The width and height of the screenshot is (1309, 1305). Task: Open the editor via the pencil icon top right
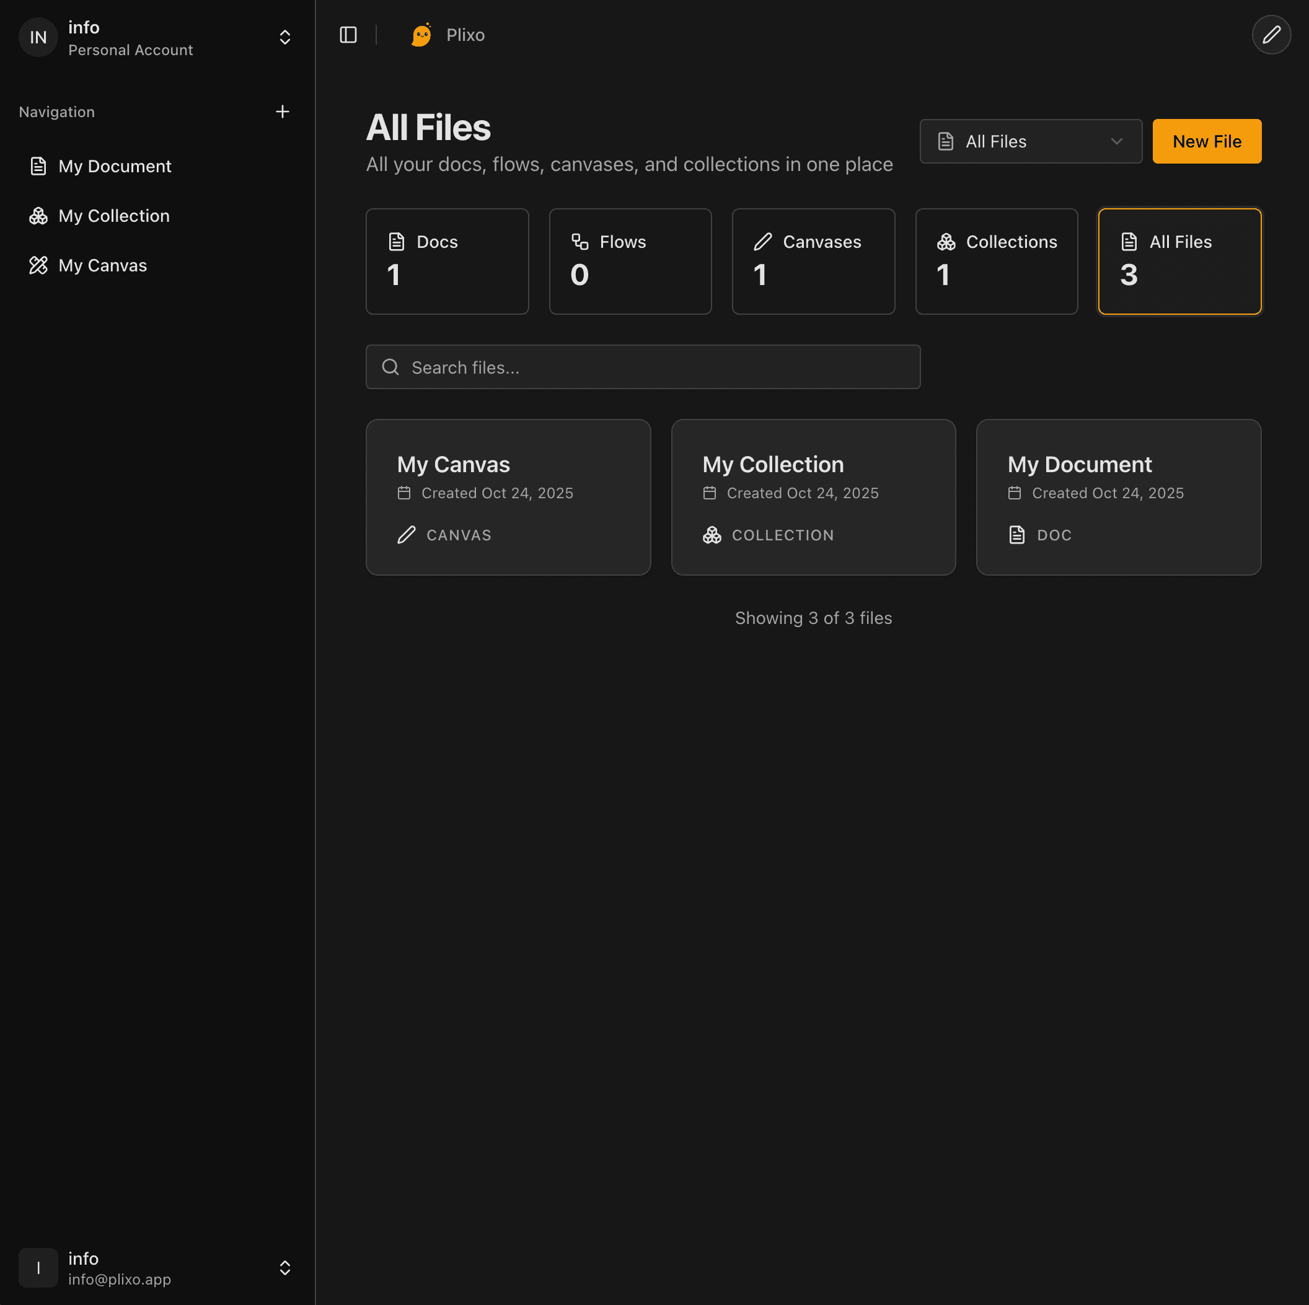coord(1272,35)
